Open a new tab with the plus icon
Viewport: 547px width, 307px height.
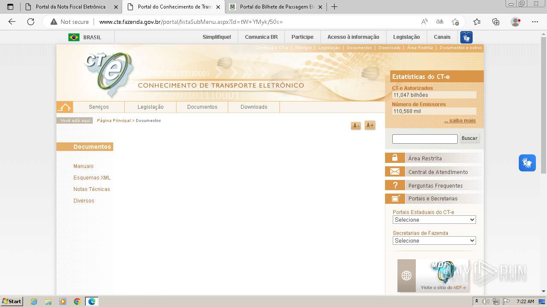(x=335, y=7)
